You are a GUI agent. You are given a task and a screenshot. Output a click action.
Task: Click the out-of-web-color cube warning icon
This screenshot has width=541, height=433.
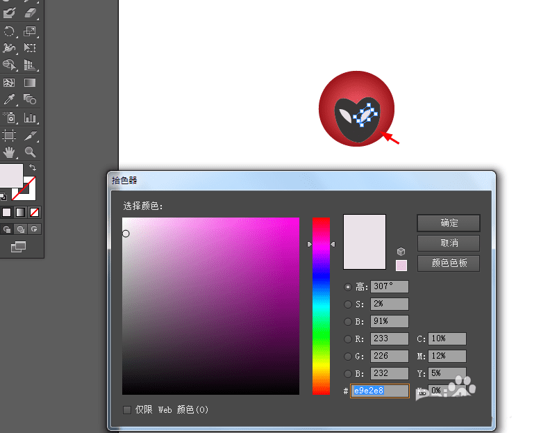[401, 252]
